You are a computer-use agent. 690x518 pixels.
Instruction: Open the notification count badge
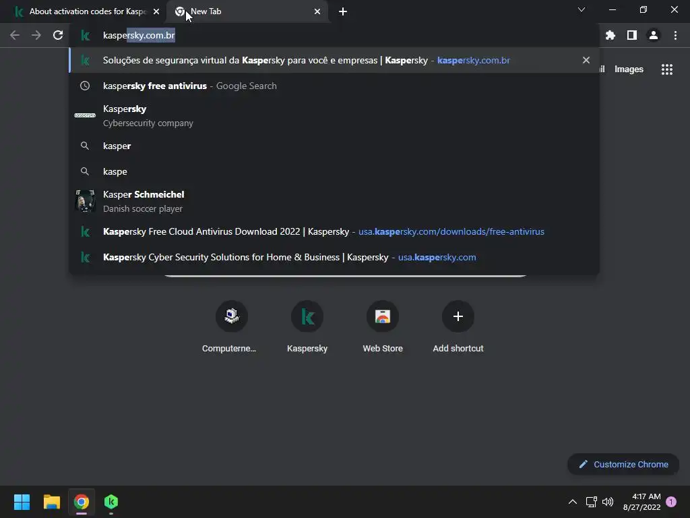671,502
